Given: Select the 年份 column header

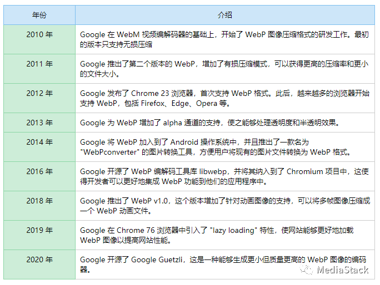Looking at the screenshot, I should pyautogui.click(x=39, y=15).
